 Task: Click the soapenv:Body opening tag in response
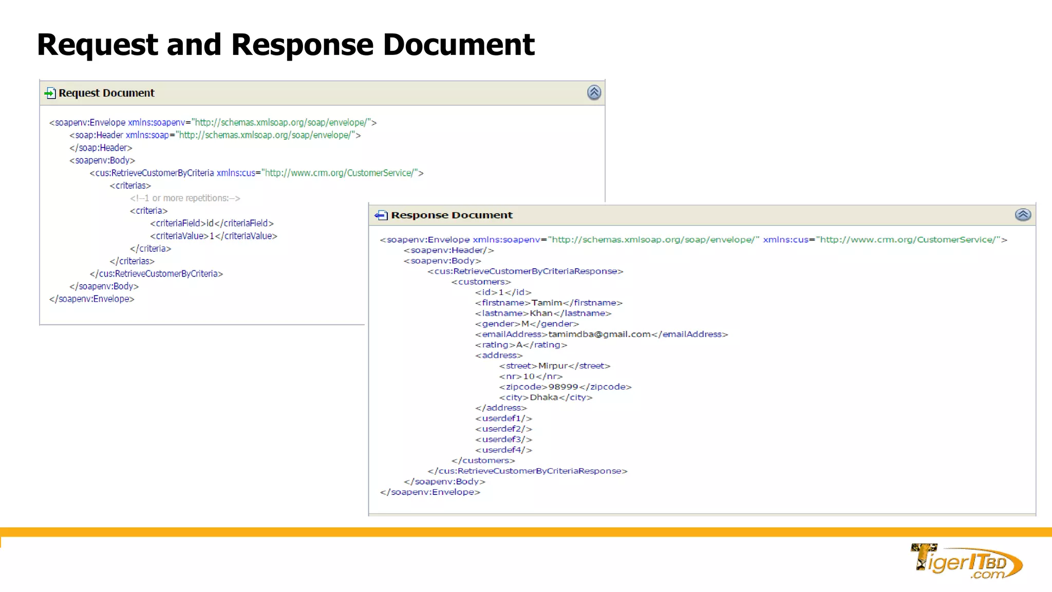click(442, 261)
